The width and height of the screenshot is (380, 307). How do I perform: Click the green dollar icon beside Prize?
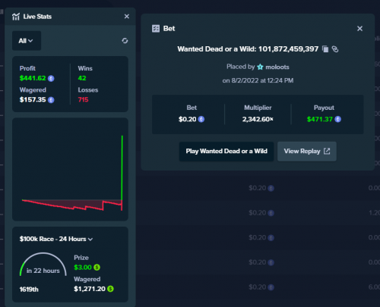point(97,268)
